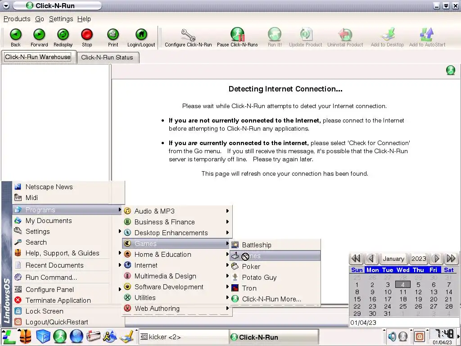Click the Add to AutoStart icon

click(427, 34)
